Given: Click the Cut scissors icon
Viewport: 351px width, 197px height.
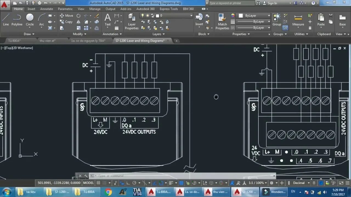Looking at the screenshot, I should [331, 16].
